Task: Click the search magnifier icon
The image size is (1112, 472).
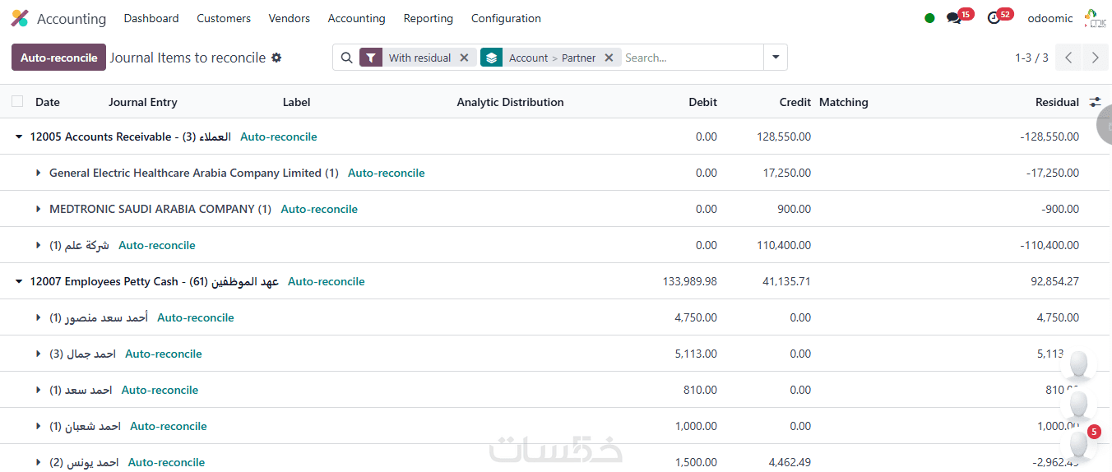Action: click(346, 58)
